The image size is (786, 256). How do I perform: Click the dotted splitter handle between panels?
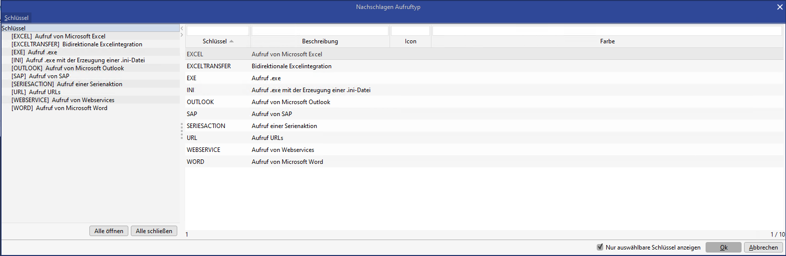click(x=182, y=131)
